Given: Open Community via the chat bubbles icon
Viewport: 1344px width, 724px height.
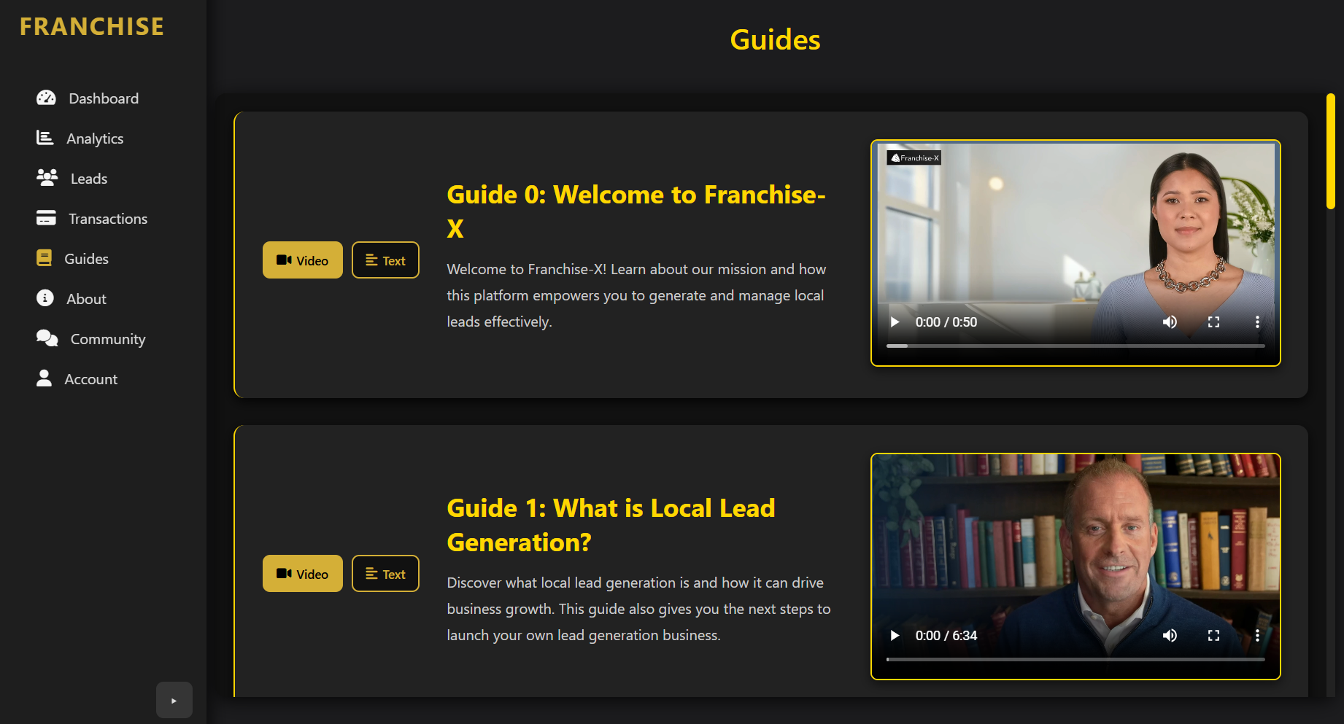Looking at the screenshot, I should click(x=46, y=338).
